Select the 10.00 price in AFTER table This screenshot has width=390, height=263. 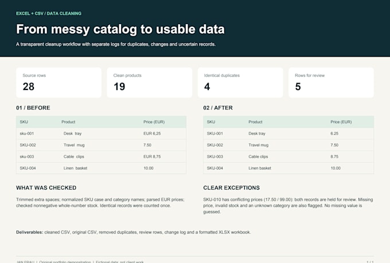point(336,168)
